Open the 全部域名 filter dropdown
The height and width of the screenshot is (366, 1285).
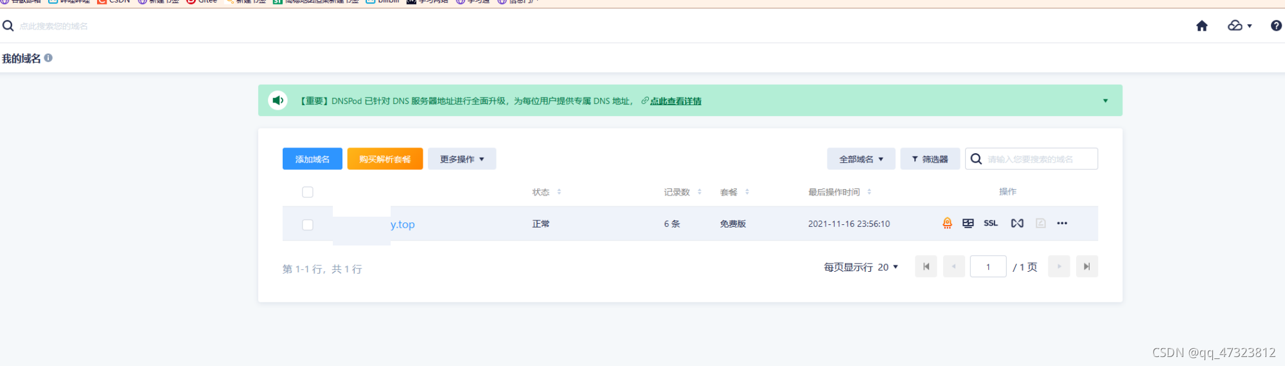(861, 159)
